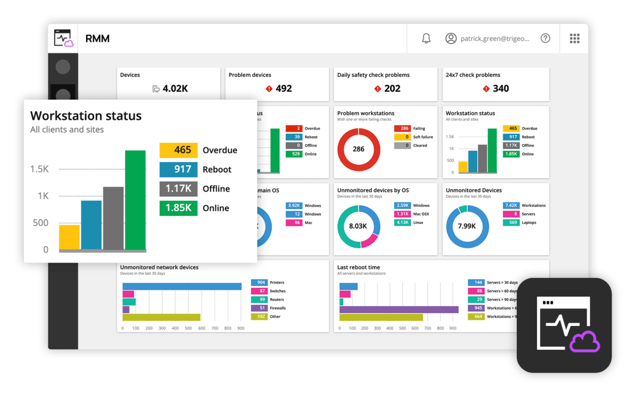636x397 pixels.
Task: Open the app launcher grid icon
Action: [575, 38]
